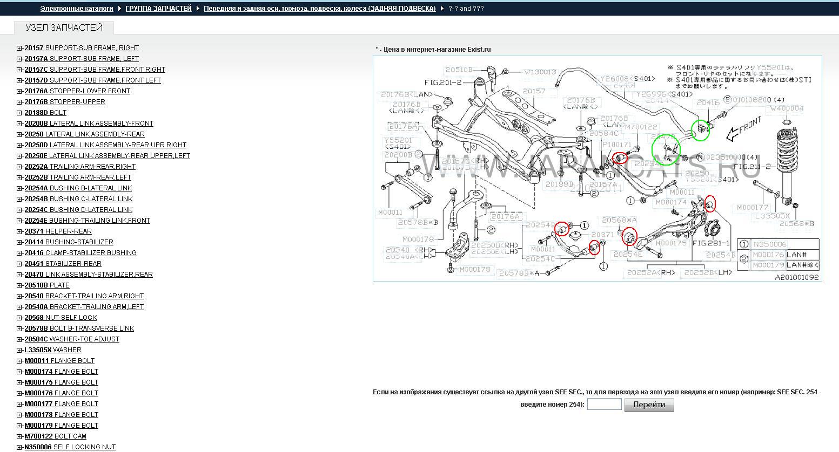
Task: Open M000177 FLANGE BOLT link
Action: tap(61, 404)
